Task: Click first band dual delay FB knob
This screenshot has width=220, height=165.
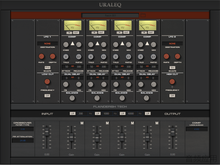Action: (x=66, y=84)
